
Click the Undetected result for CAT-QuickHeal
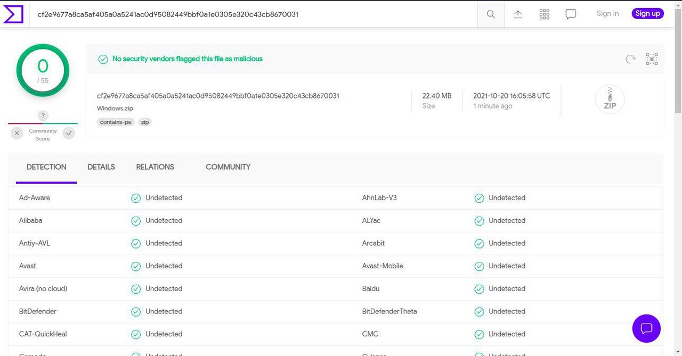point(164,335)
